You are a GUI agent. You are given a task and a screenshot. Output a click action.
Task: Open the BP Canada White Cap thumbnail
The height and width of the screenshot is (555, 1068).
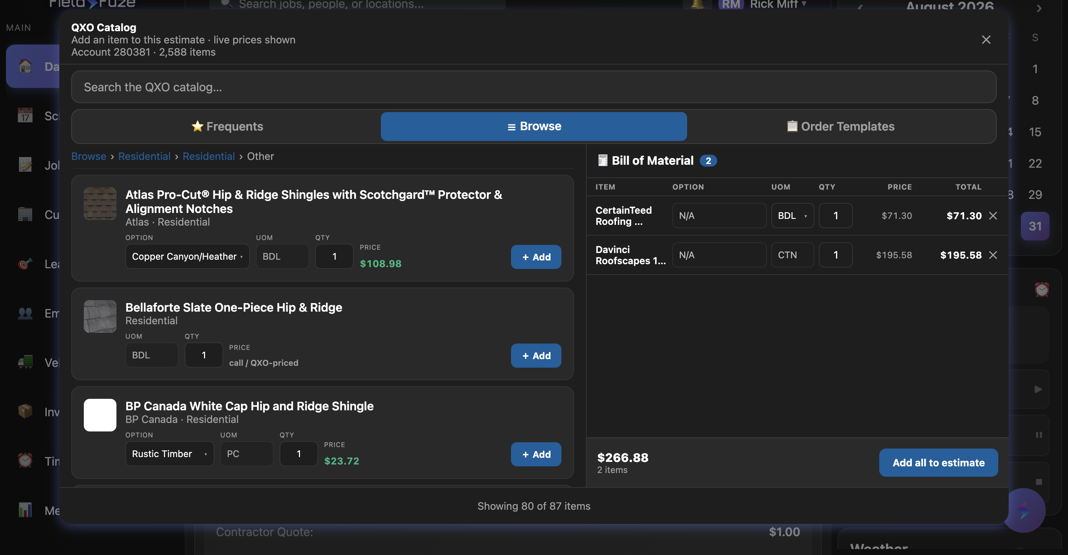pyautogui.click(x=100, y=415)
